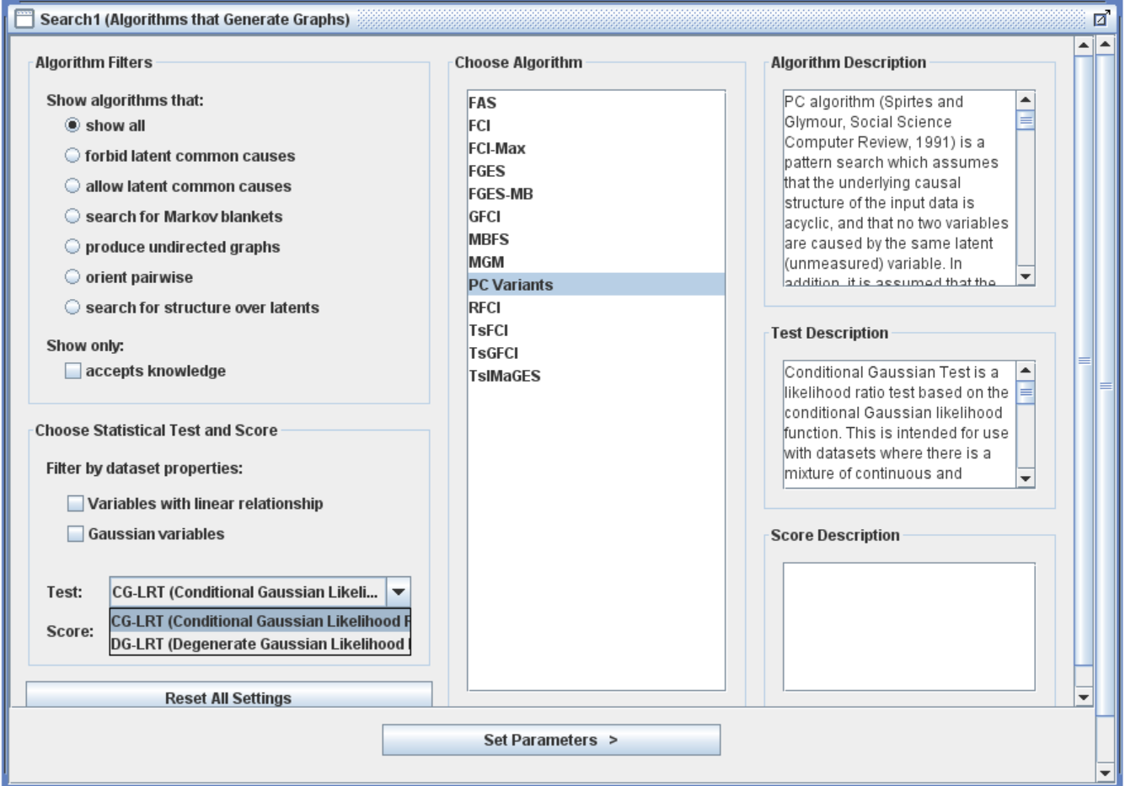Select the highlighted PC Variants algorithm
The height and width of the screenshot is (786, 1125).
pos(596,285)
